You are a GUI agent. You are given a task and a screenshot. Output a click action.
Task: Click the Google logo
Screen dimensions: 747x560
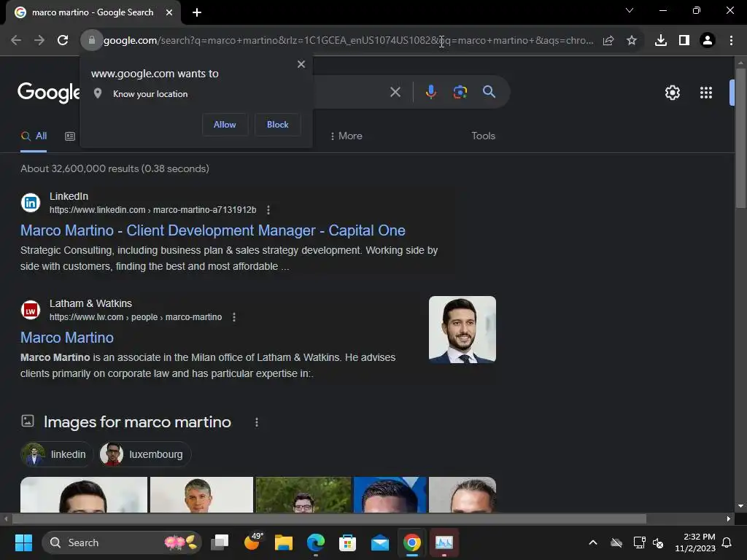[49, 93]
